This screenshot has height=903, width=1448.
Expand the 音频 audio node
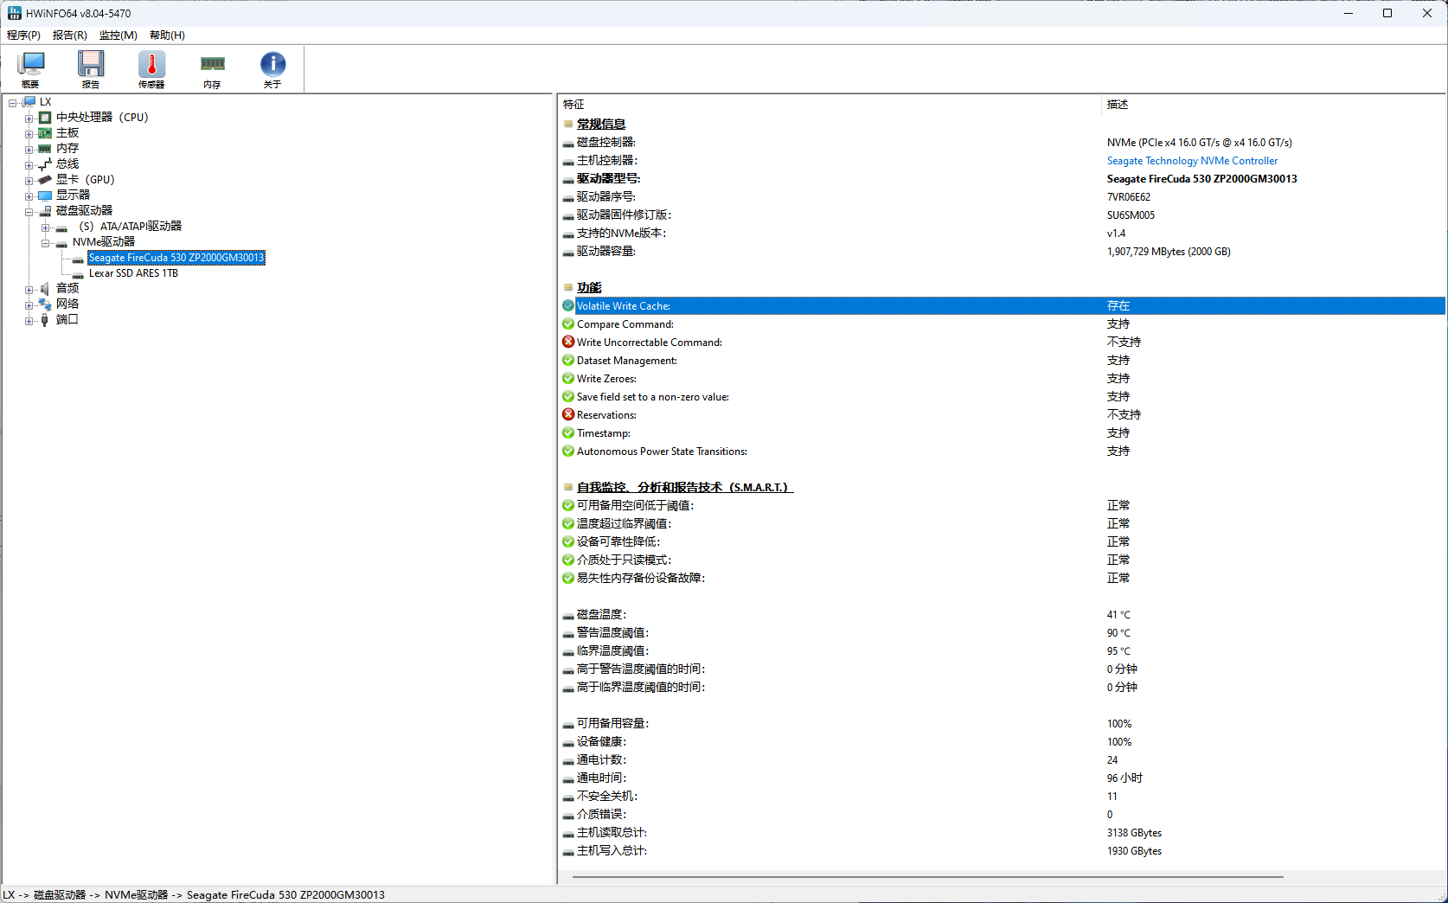tap(29, 289)
